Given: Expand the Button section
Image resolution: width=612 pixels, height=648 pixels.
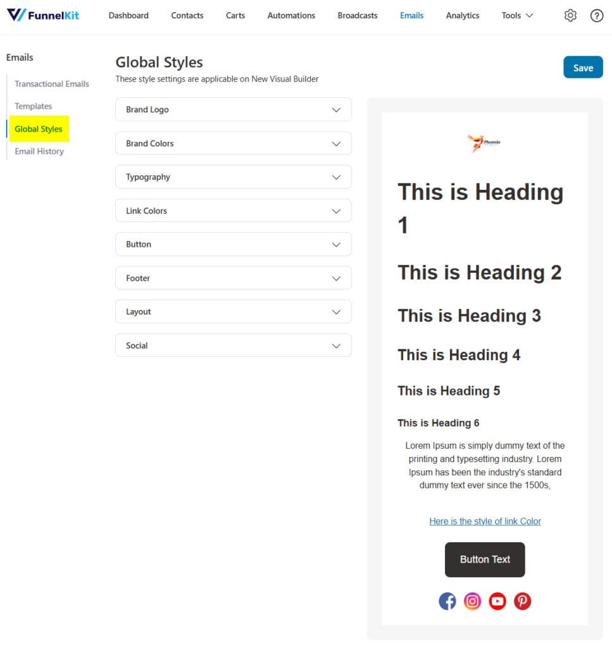Looking at the screenshot, I should coord(234,244).
